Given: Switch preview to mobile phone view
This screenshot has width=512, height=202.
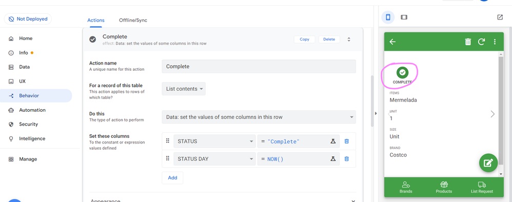Looking at the screenshot, I should click(388, 17).
